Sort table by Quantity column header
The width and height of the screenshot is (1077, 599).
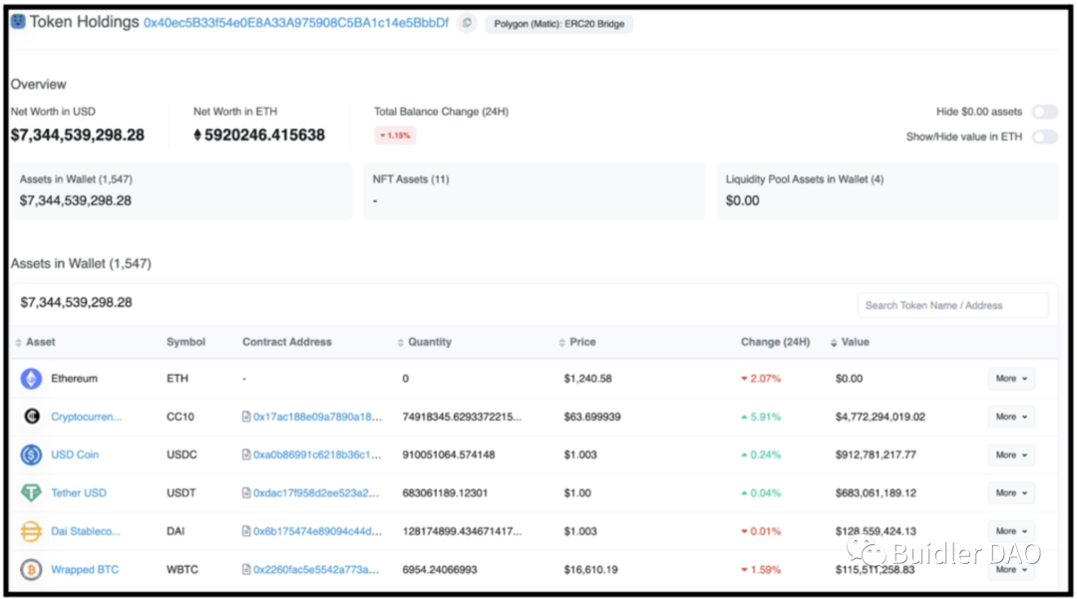pos(429,342)
